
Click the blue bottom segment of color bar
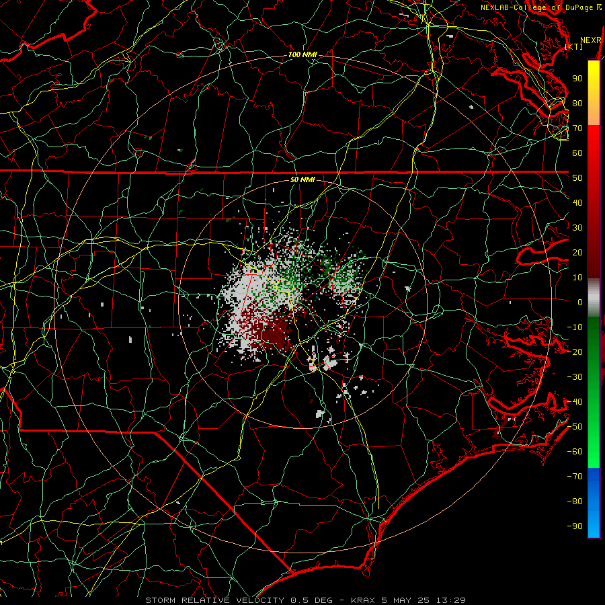(x=594, y=503)
